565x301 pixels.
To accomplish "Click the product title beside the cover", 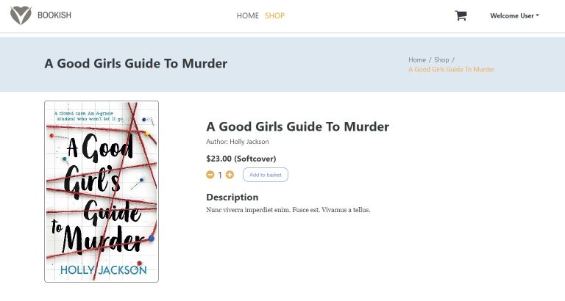I will [298, 126].
